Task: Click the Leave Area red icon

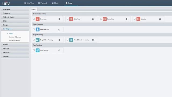Action: (105, 19)
